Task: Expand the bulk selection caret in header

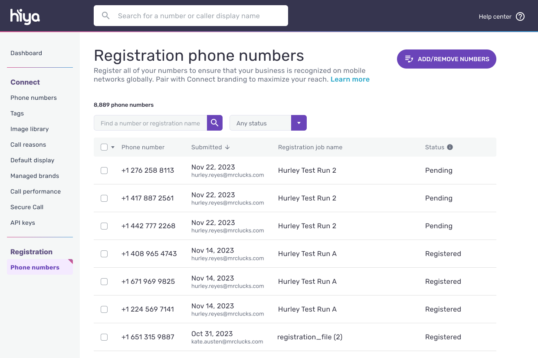Action: click(113, 147)
